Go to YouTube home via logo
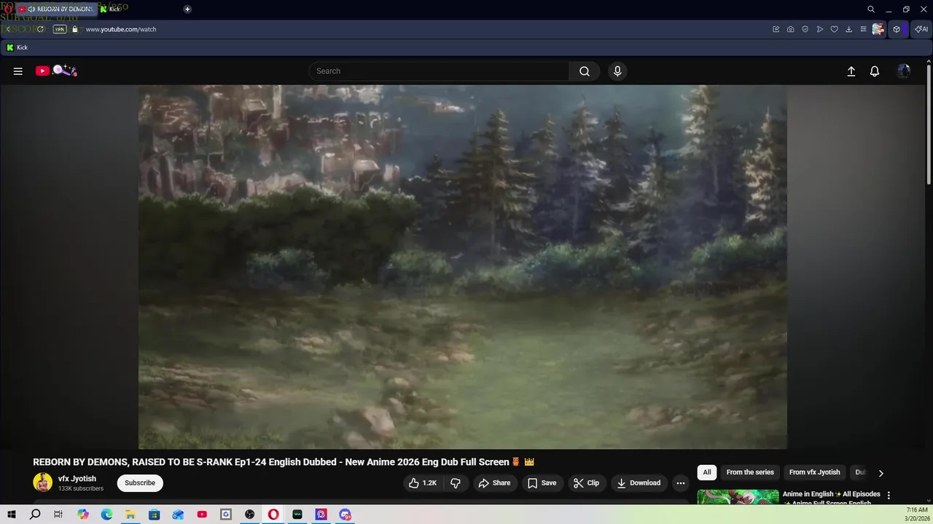Viewport: 933px width, 524px height. pyautogui.click(x=56, y=71)
